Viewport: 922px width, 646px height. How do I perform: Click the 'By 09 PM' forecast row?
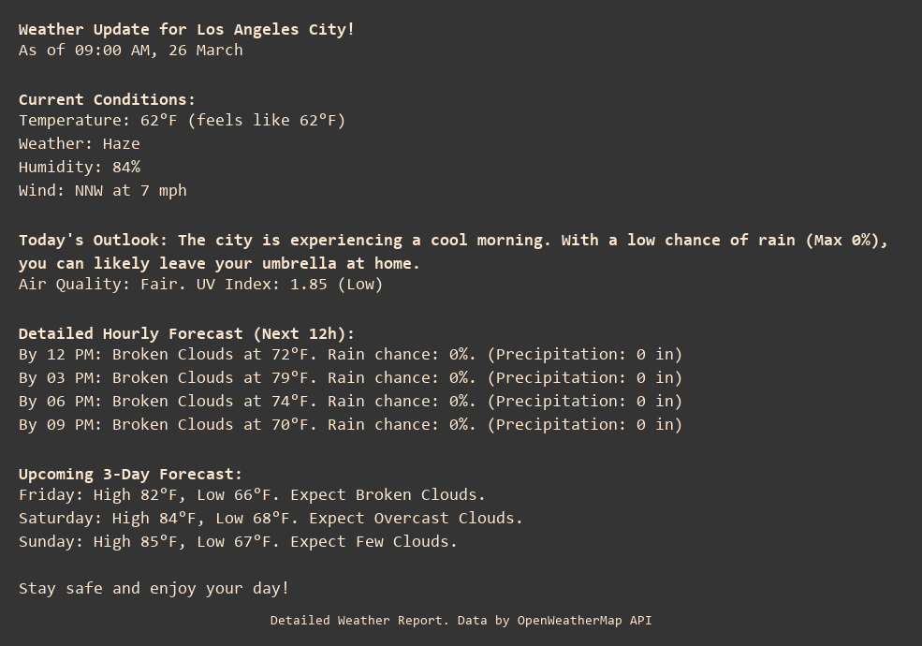(350, 424)
